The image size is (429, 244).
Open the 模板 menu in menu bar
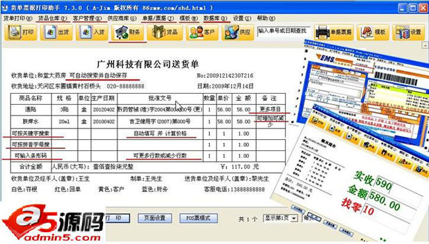(x=189, y=18)
